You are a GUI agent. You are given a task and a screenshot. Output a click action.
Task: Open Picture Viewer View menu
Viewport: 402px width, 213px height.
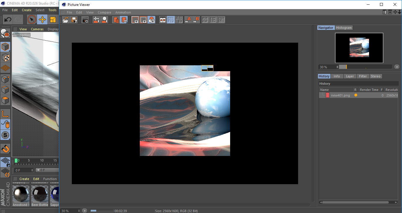[90, 12]
